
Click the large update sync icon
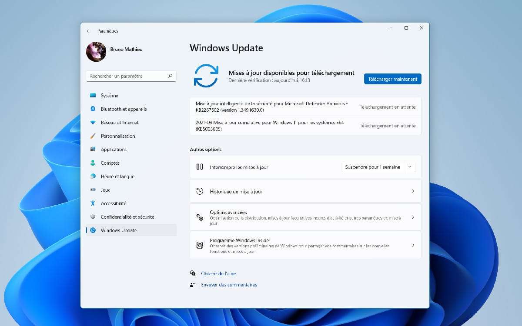click(206, 76)
